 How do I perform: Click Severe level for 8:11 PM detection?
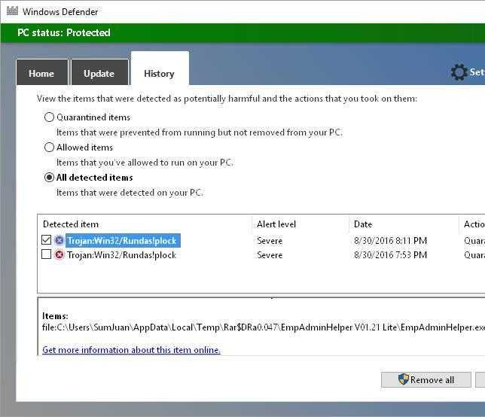pos(270,241)
